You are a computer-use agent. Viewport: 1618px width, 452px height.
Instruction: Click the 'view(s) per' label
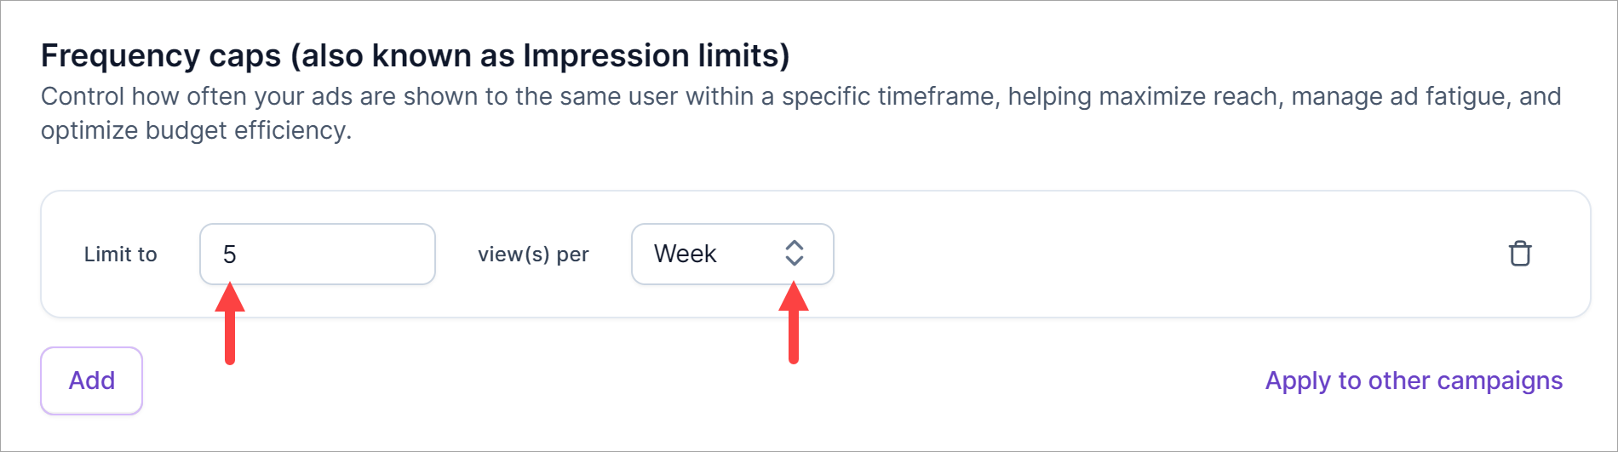point(533,255)
